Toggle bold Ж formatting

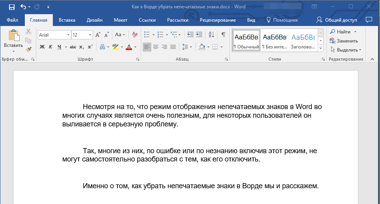point(42,47)
